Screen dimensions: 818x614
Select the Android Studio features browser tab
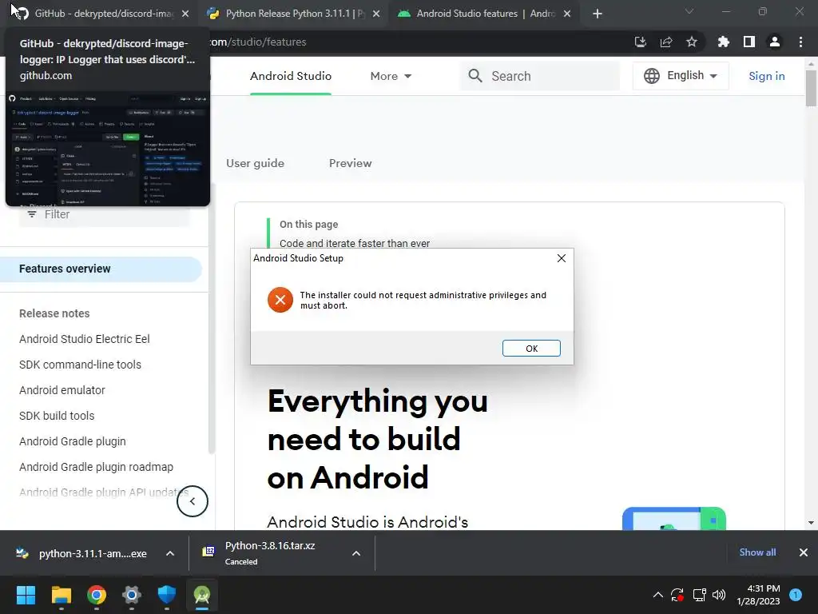(x=483, y=14)
